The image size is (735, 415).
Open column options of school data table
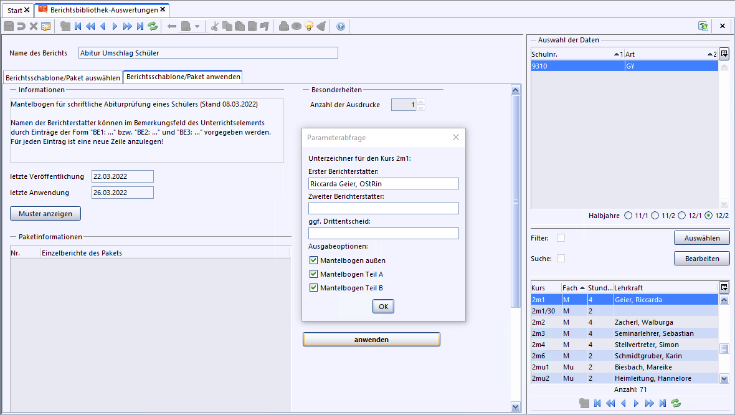tap(724, 54)
